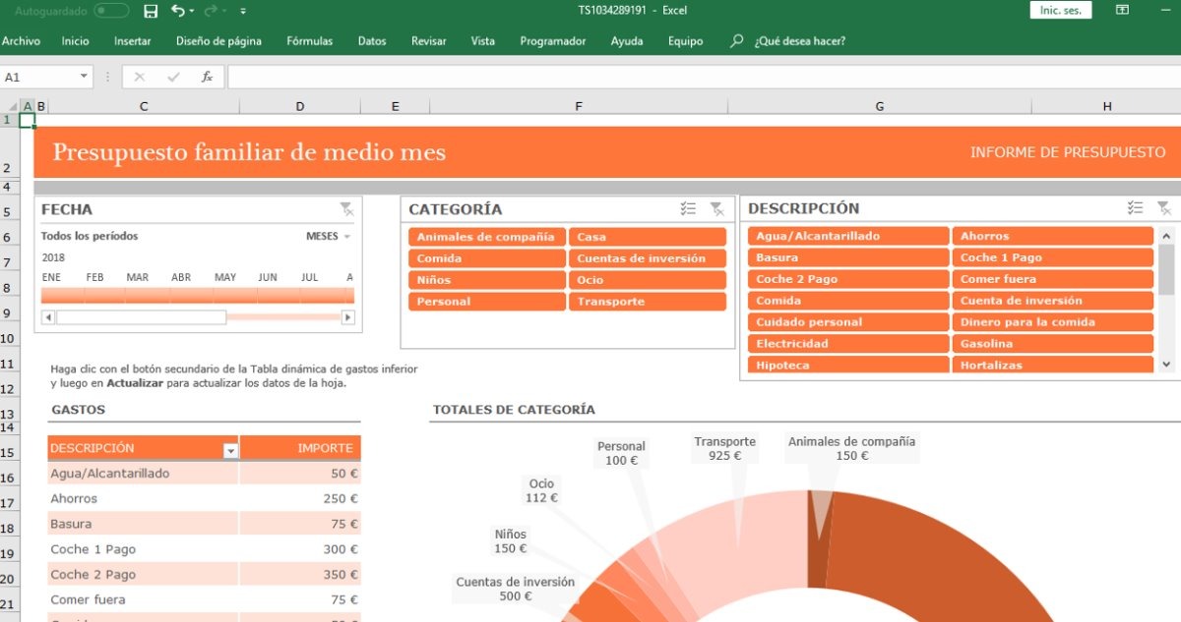
Task: Toggle the Transporte category filter
Action: click(648, 302)
